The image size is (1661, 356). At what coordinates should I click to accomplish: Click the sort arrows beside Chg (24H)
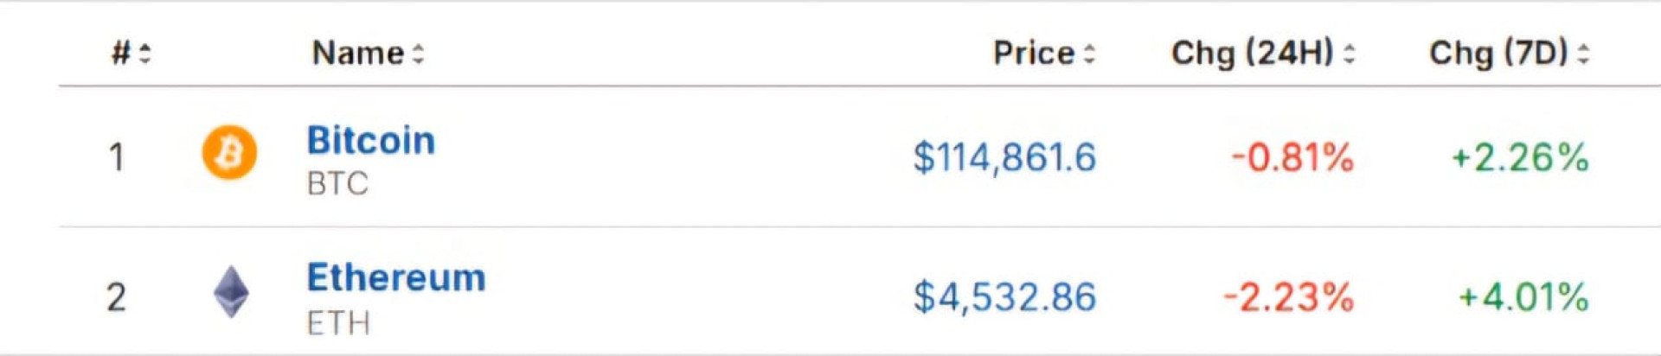[1349, 54]
